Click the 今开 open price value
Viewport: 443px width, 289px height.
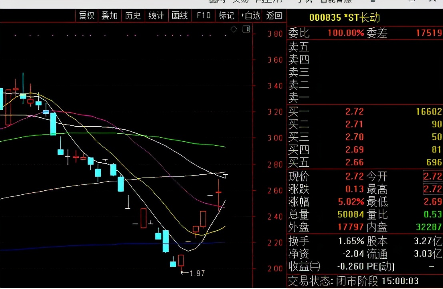pos(433,176)
